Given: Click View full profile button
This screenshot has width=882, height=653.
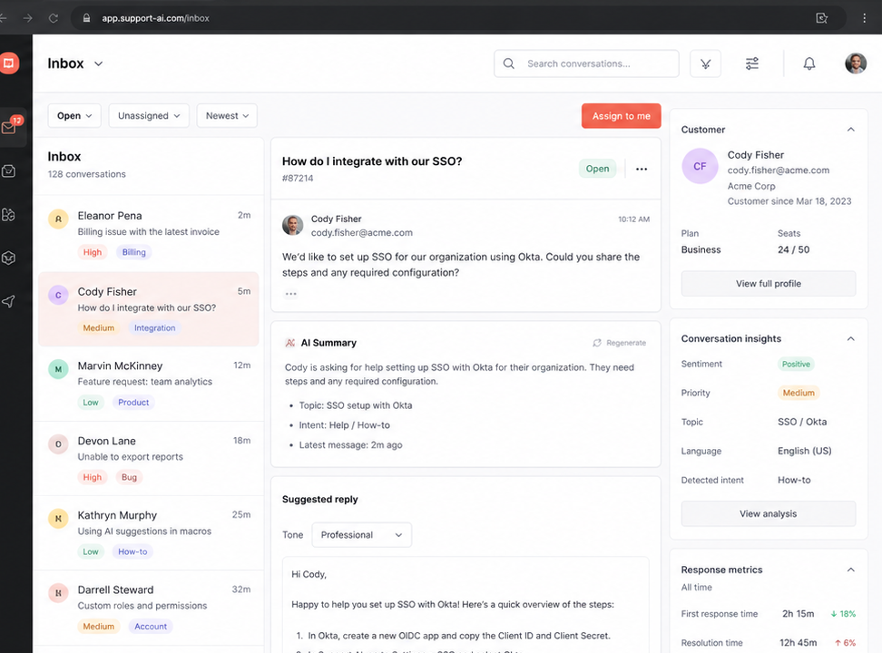Looking at the screenshot, I should (x=769, y=284).
